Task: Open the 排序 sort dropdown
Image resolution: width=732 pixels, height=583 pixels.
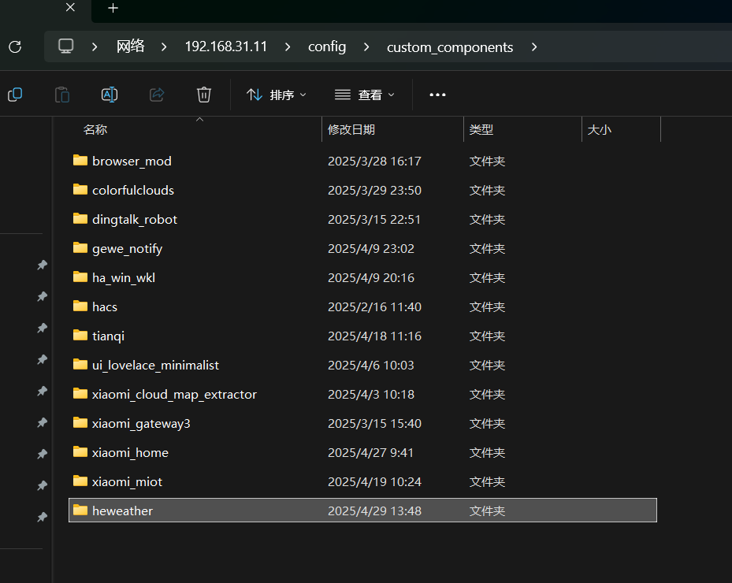Action: pos(277,95)
